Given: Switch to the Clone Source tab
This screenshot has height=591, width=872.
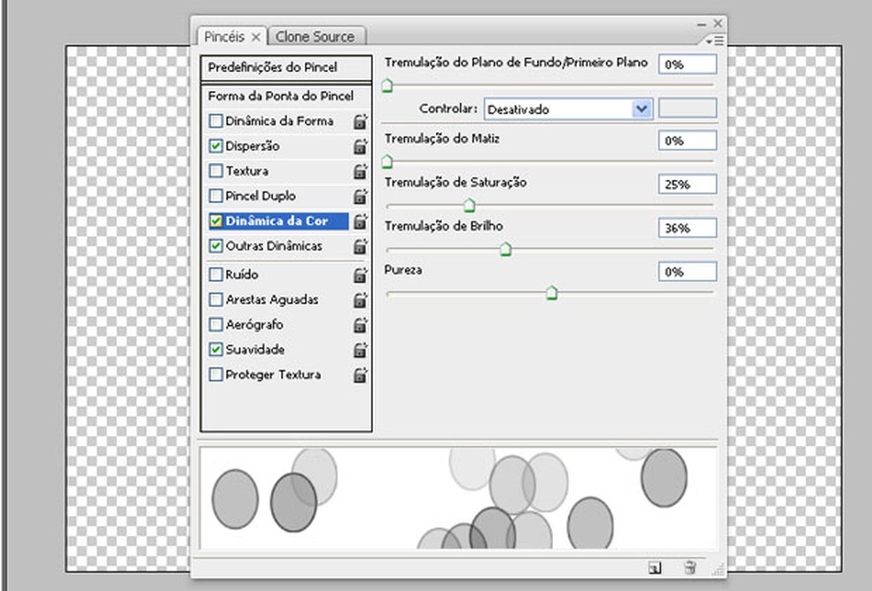Looking at the screenshot, I should 315,36.
